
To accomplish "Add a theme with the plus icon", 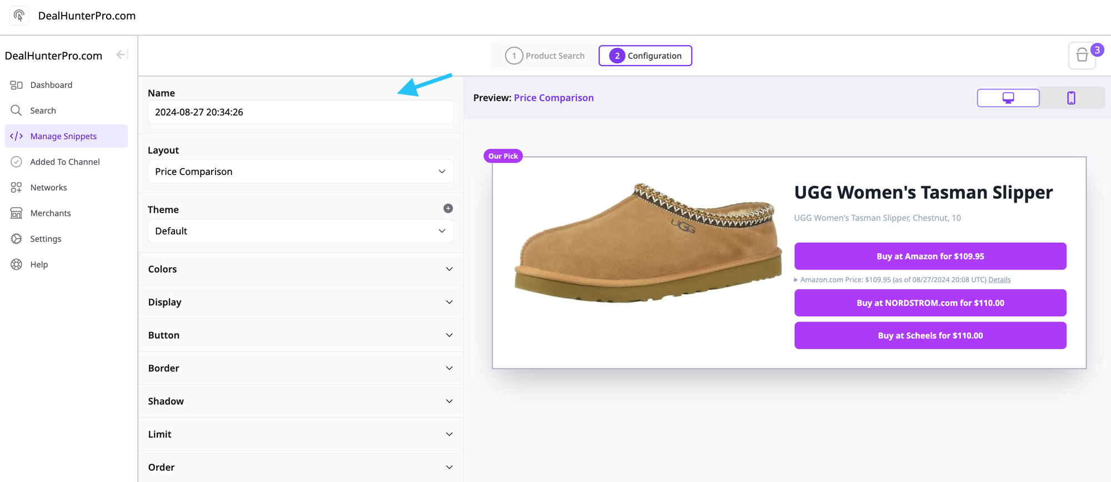I will pyautogui.click(x=448, y=208).
